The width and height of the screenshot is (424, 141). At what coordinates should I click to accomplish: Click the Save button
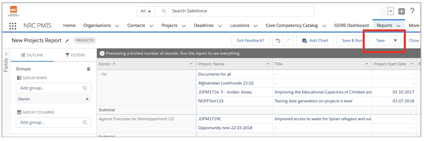point(381,41)
